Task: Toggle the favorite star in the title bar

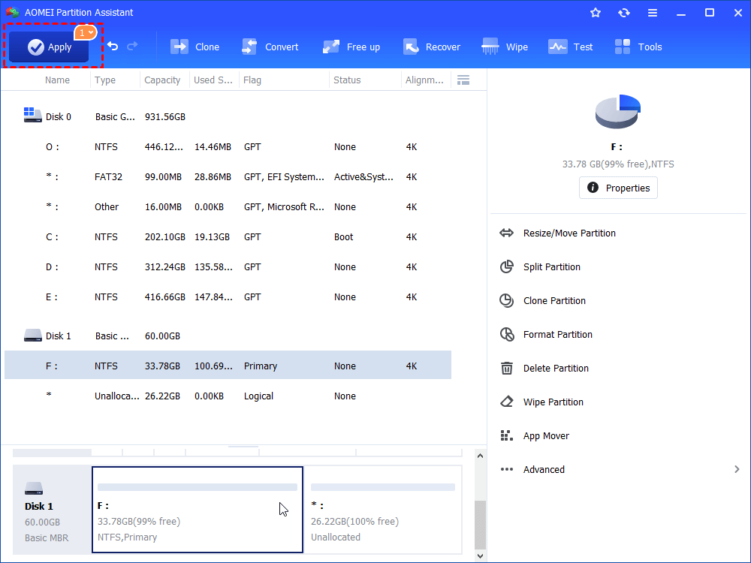Action: tap(596, 12)
